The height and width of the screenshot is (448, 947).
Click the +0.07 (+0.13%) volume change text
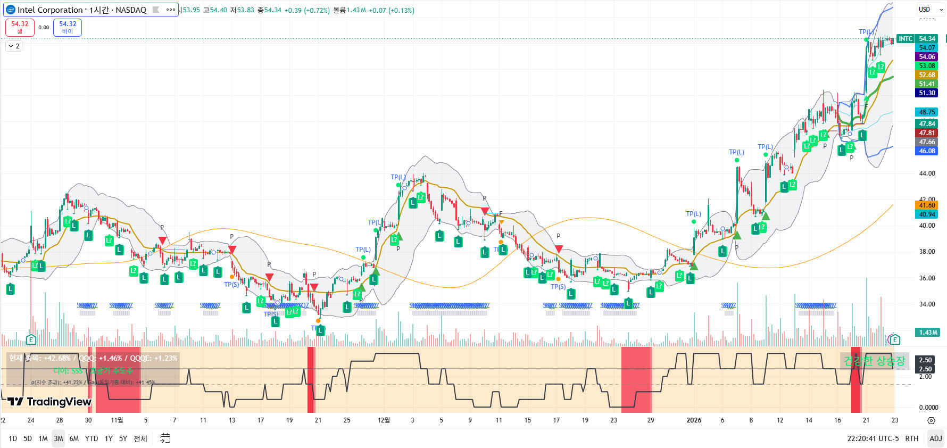tap(392, 10)
